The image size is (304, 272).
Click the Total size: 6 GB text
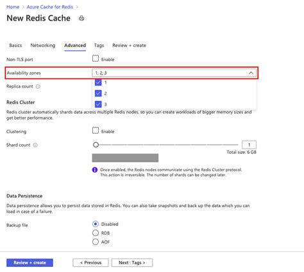coord(241,152)
